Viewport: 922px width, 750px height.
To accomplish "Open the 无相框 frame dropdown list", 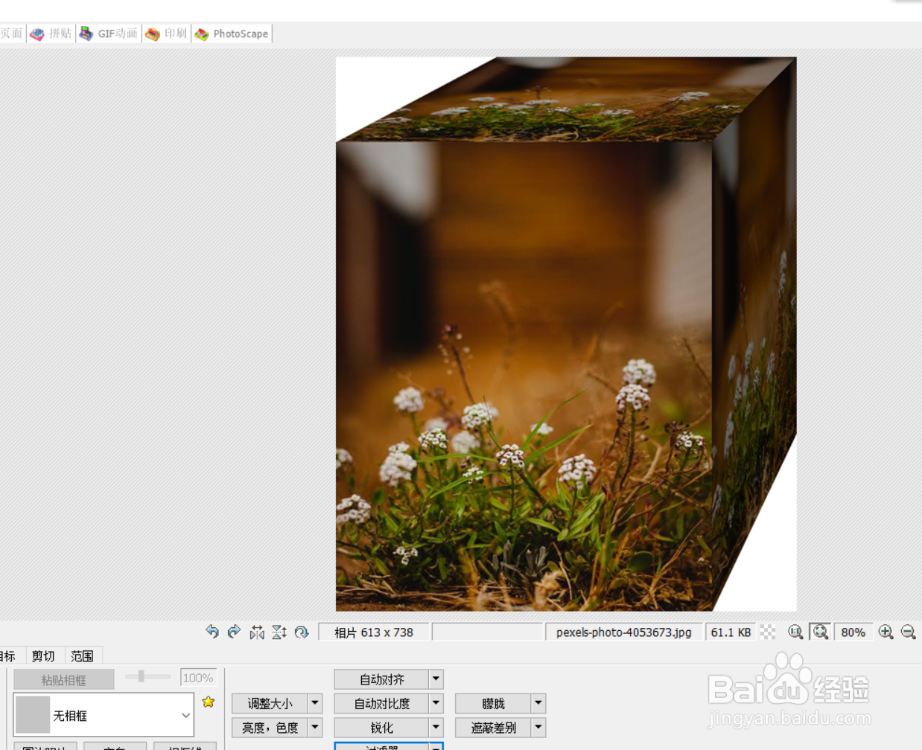I will pyautogui.click(x=185, y=715).
